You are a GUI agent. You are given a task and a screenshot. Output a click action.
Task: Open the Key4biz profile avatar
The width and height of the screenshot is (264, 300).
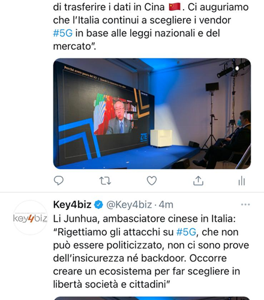coord(30,218)
